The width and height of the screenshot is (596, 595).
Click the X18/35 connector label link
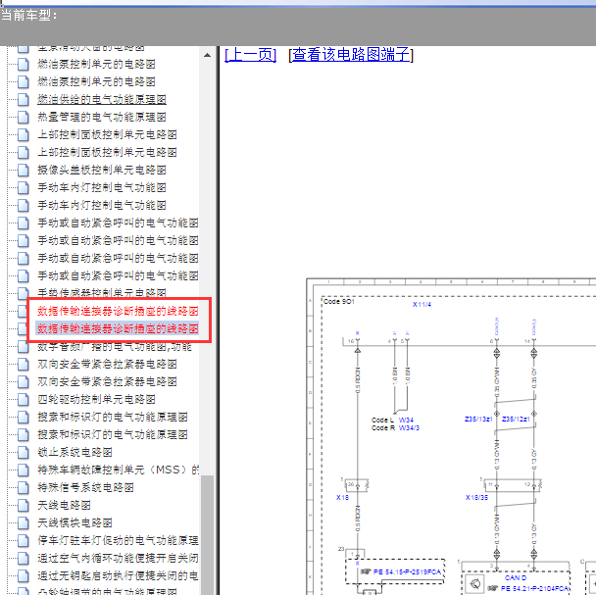[x=476, y=497]
